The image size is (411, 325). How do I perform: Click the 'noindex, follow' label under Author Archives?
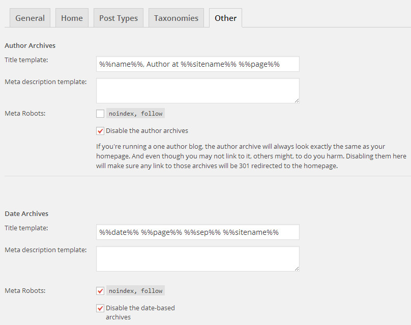pyautogui.click(x=135, y=114)
